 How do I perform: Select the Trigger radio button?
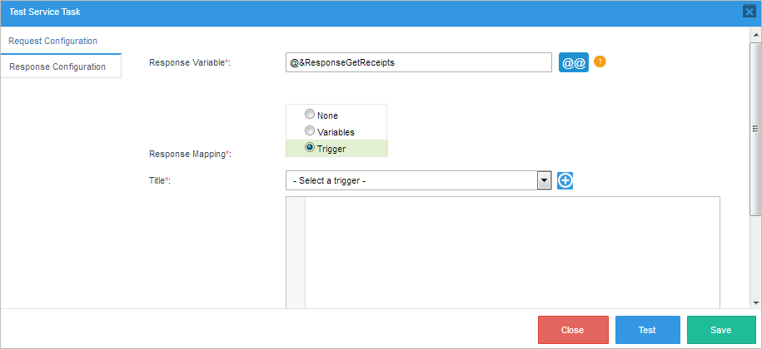coord(310,148)
